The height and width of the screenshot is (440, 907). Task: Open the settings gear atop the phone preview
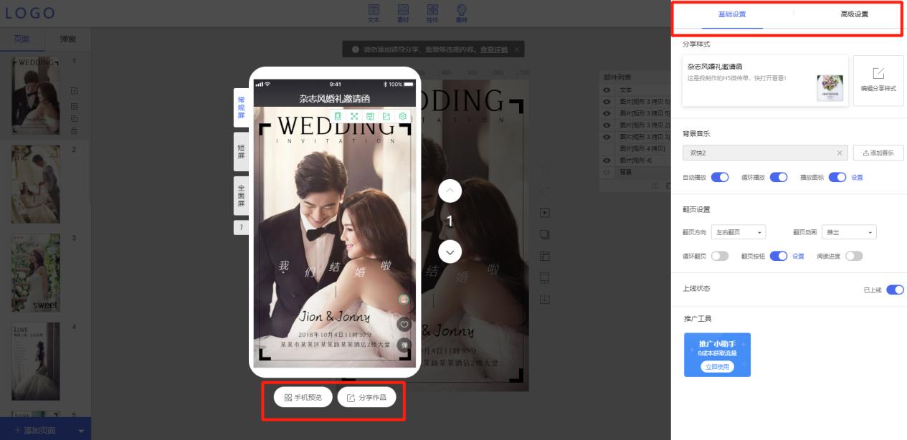tap(402, 116)
